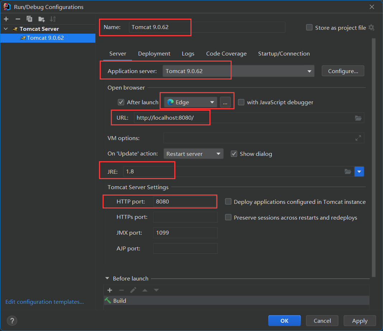Collapse the Tomcat Server tree node

coord(6,29)
